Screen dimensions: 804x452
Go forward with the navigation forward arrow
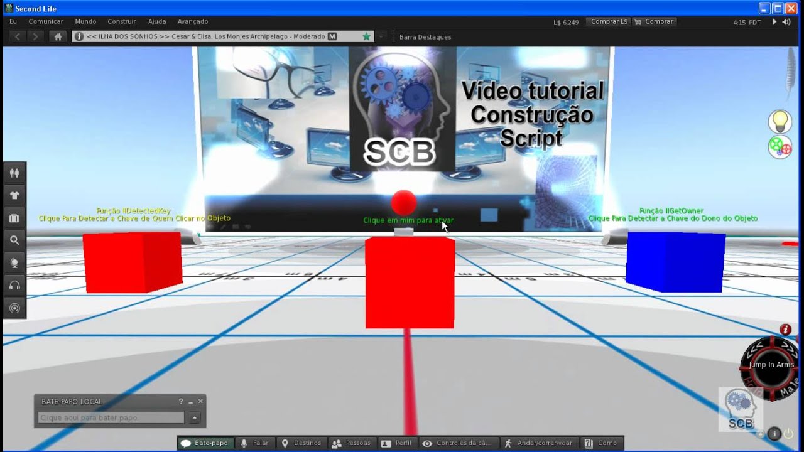[x=36, y=36]
